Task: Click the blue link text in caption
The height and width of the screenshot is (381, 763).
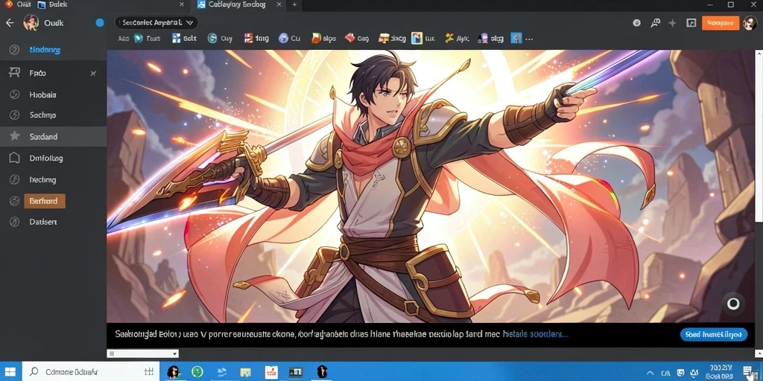Action: [535, 334]
